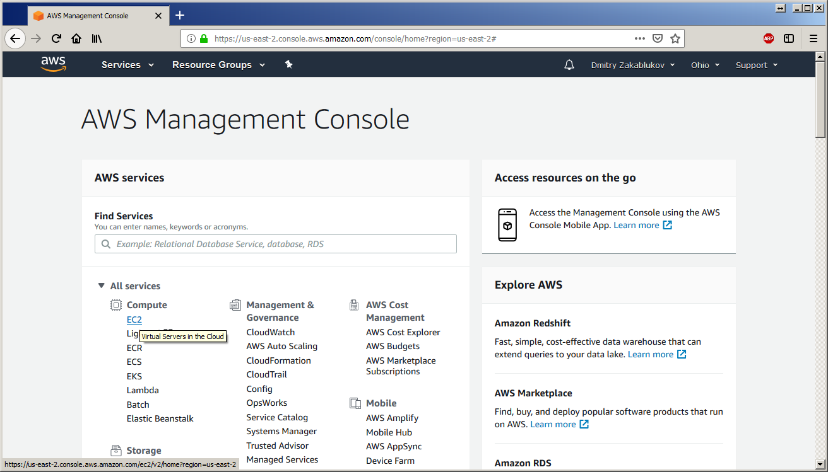The width and height of the screenshot is (828, 472).
Task: Open the Firefox hamburger menu
Action: [813, 38]
